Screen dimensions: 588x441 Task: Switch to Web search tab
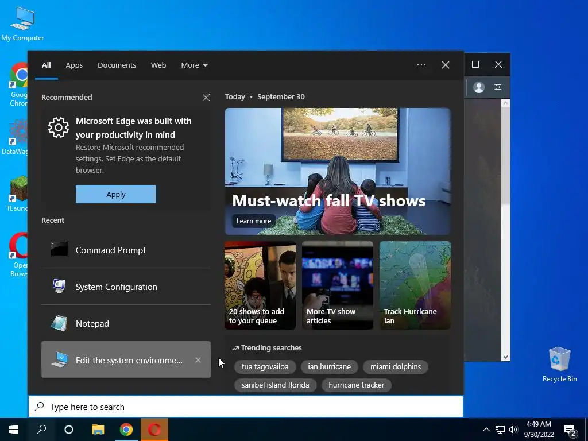click(158, 65)
